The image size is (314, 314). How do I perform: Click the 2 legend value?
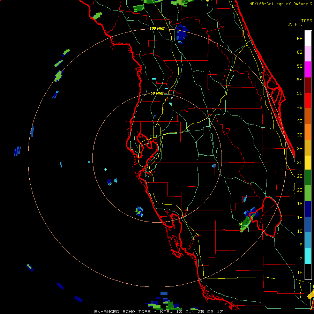[x=301, y=259]
